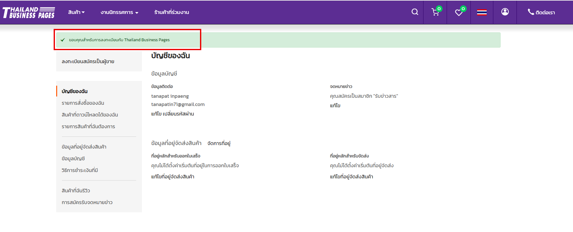Click the search magnifier icon
Image resolution: width=573 pixels, height=232 pixels.
click(x=415, y=12)
